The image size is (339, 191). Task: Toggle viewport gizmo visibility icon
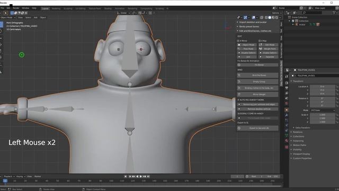coord(245,18)
